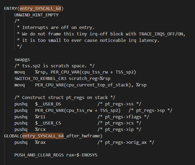Click the rax=$-ENOSYS argument
This screenshot has width=195, height=165.
coord(82,155)
